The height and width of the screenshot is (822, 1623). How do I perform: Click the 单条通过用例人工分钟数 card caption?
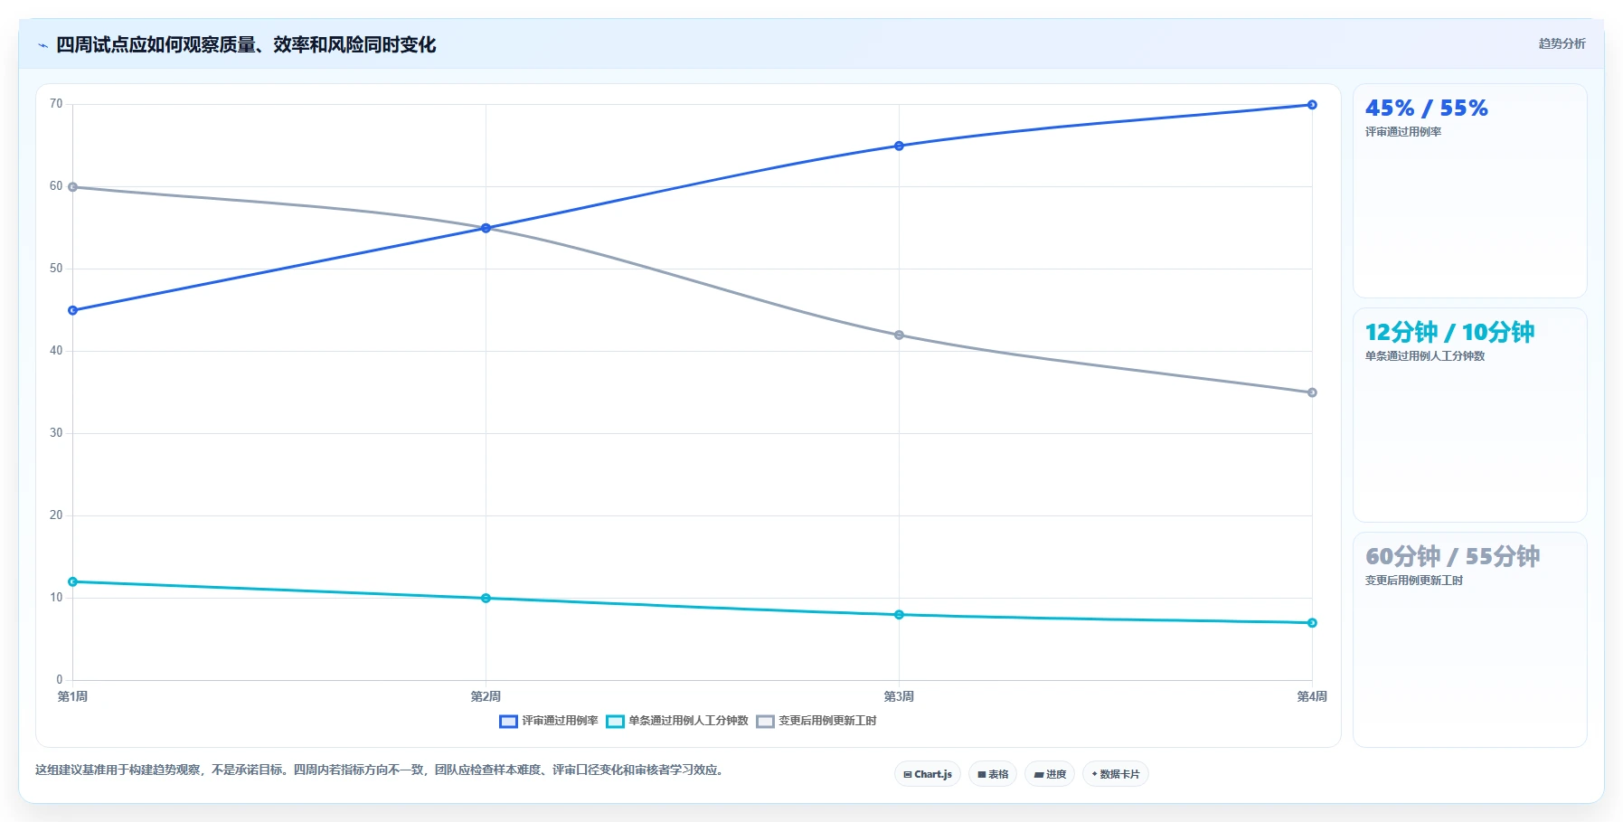(x=1425, y=356)
